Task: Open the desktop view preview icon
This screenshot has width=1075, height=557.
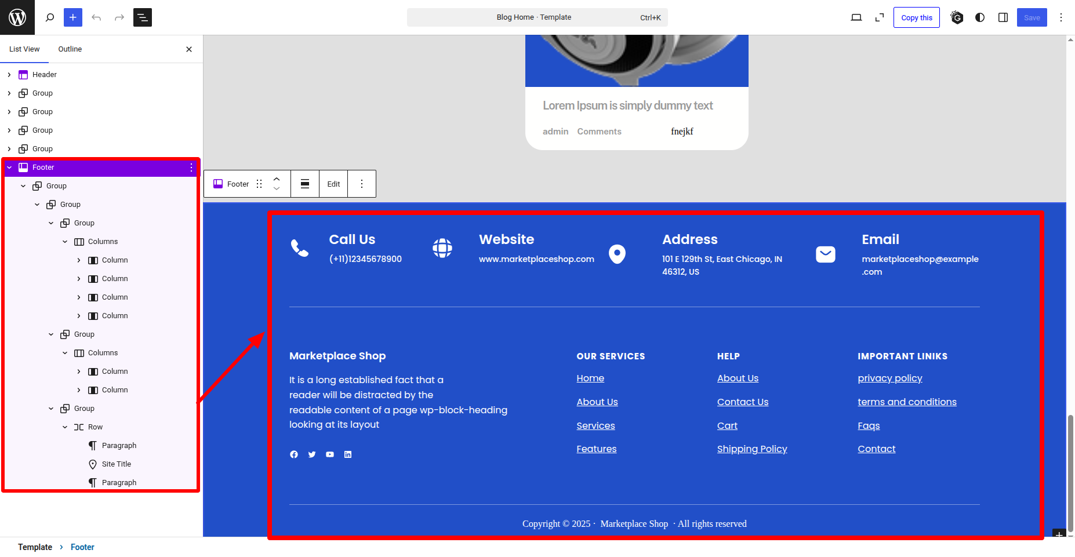Action: pos(856,17)
